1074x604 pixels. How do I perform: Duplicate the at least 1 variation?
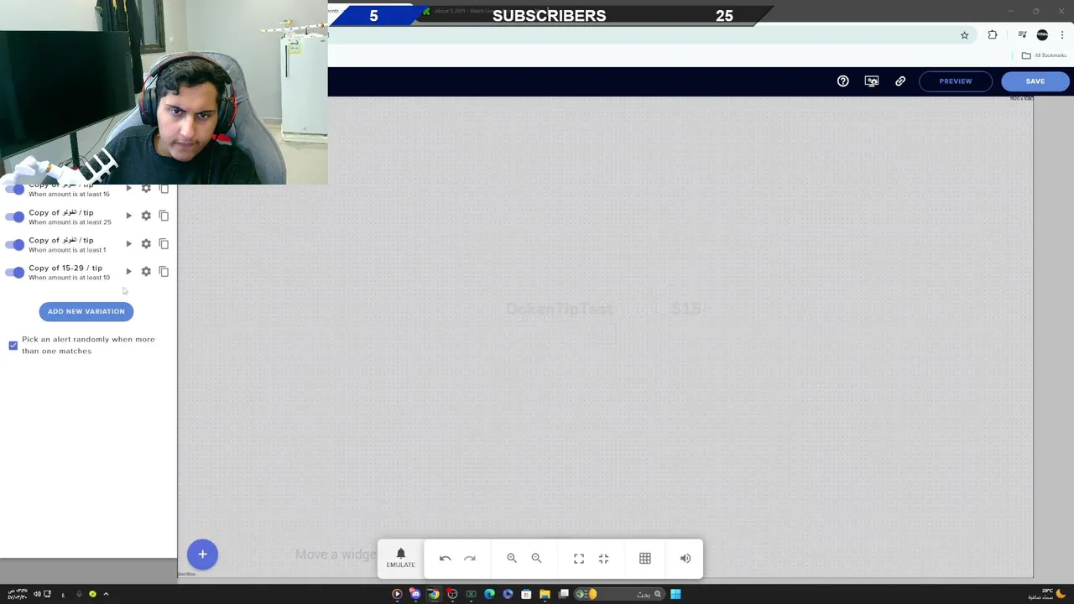164,243
